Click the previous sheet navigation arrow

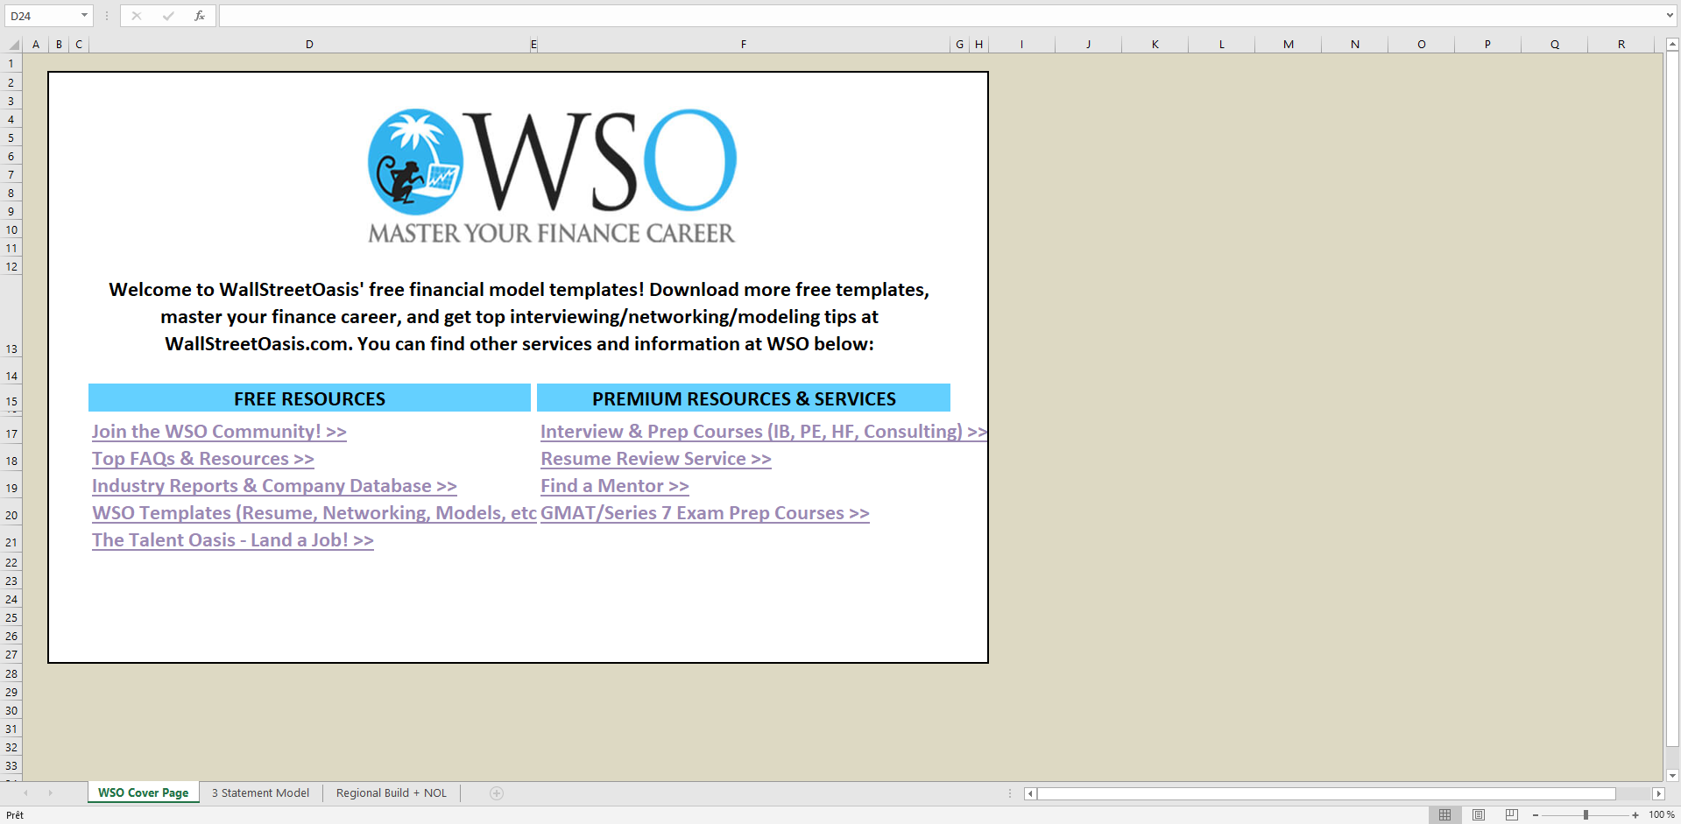tap(25, 793)
